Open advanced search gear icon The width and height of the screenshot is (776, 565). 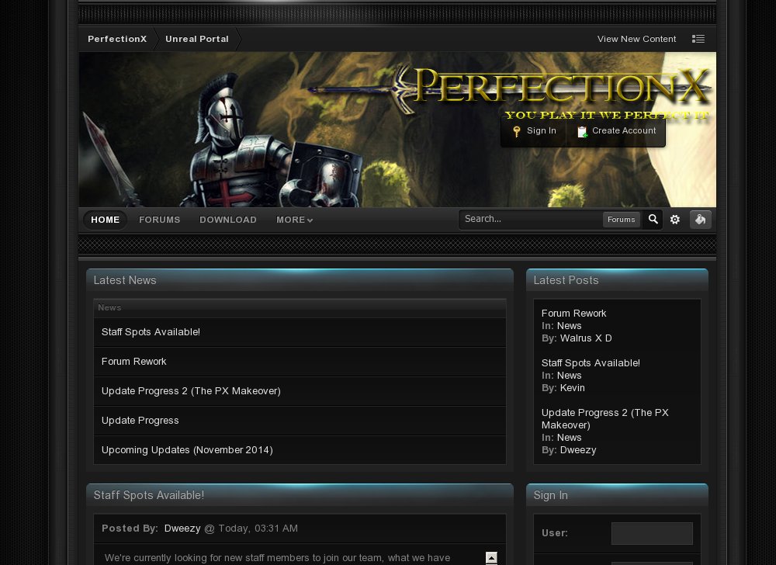[x=675, y=220]
